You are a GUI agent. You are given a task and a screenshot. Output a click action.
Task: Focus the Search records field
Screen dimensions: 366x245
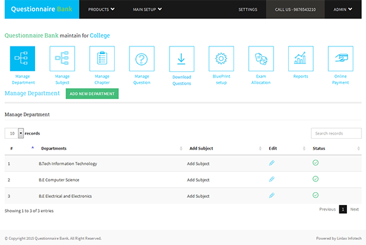click(x=336, y=133)
